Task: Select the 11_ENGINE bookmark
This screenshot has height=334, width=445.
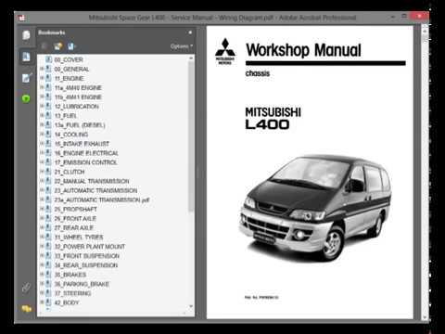Action: 69,78
